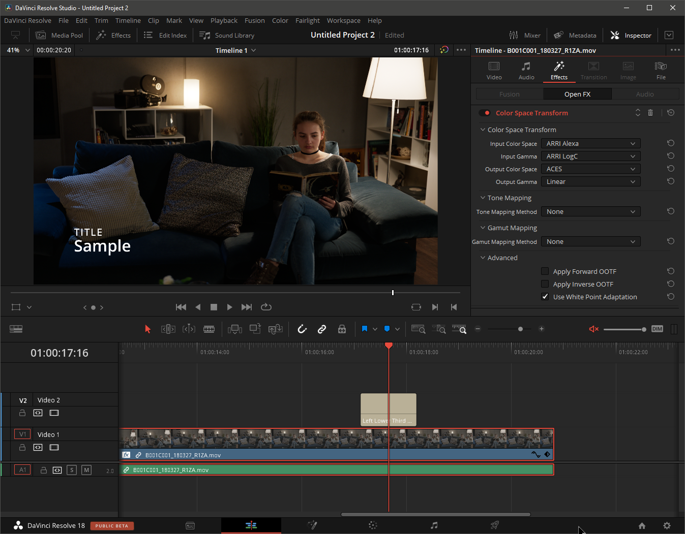The width and height of the screenshot is (685, 534).
Task: Select the Blade Edit Mode tool
Action: point(209,329)
